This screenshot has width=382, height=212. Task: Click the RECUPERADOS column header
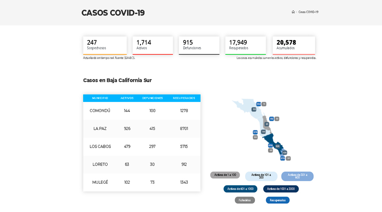coord(184,98)
